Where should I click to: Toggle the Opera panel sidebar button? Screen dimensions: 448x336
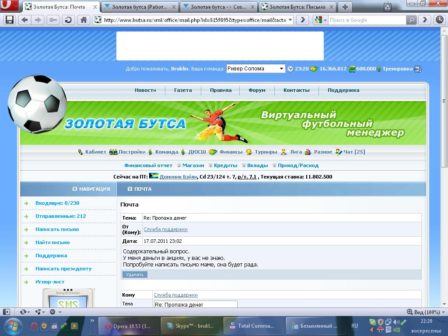[x=7, y=312]
